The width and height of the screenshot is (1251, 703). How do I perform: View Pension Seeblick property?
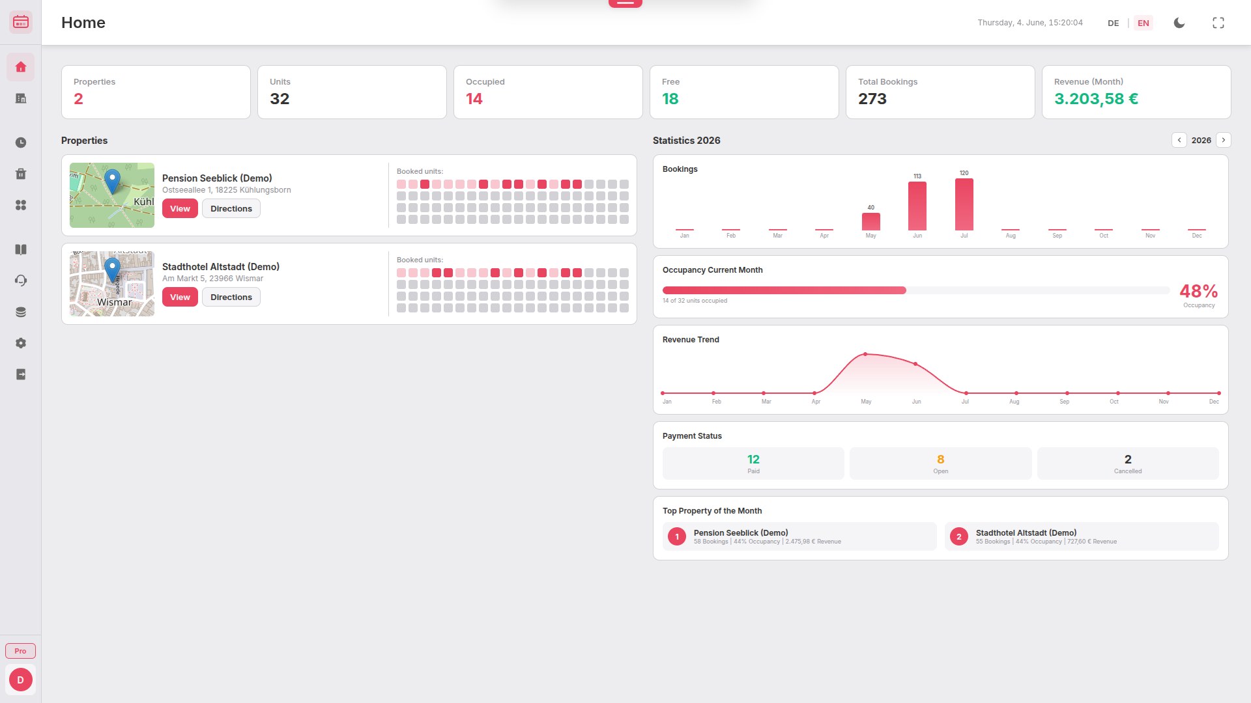click(x=180, y=208)
